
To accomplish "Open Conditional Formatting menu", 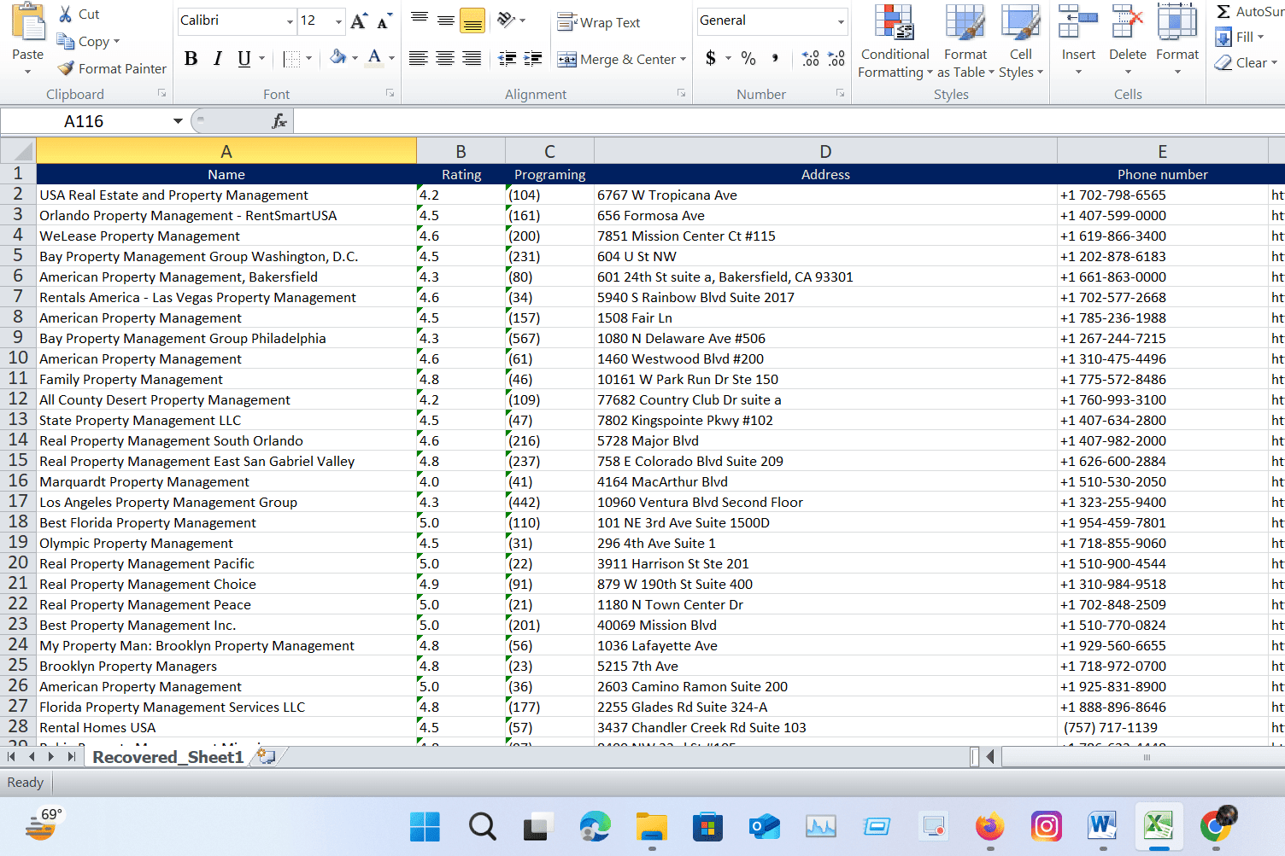I will (x=895, y=42).
